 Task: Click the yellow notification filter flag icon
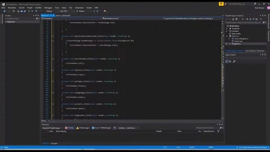pos(221,4)
